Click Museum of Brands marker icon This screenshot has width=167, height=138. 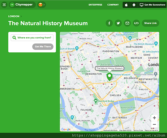tap(77, 49)
